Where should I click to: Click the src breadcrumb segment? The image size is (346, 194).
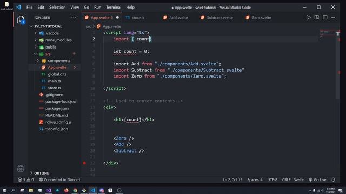(88, 26)
